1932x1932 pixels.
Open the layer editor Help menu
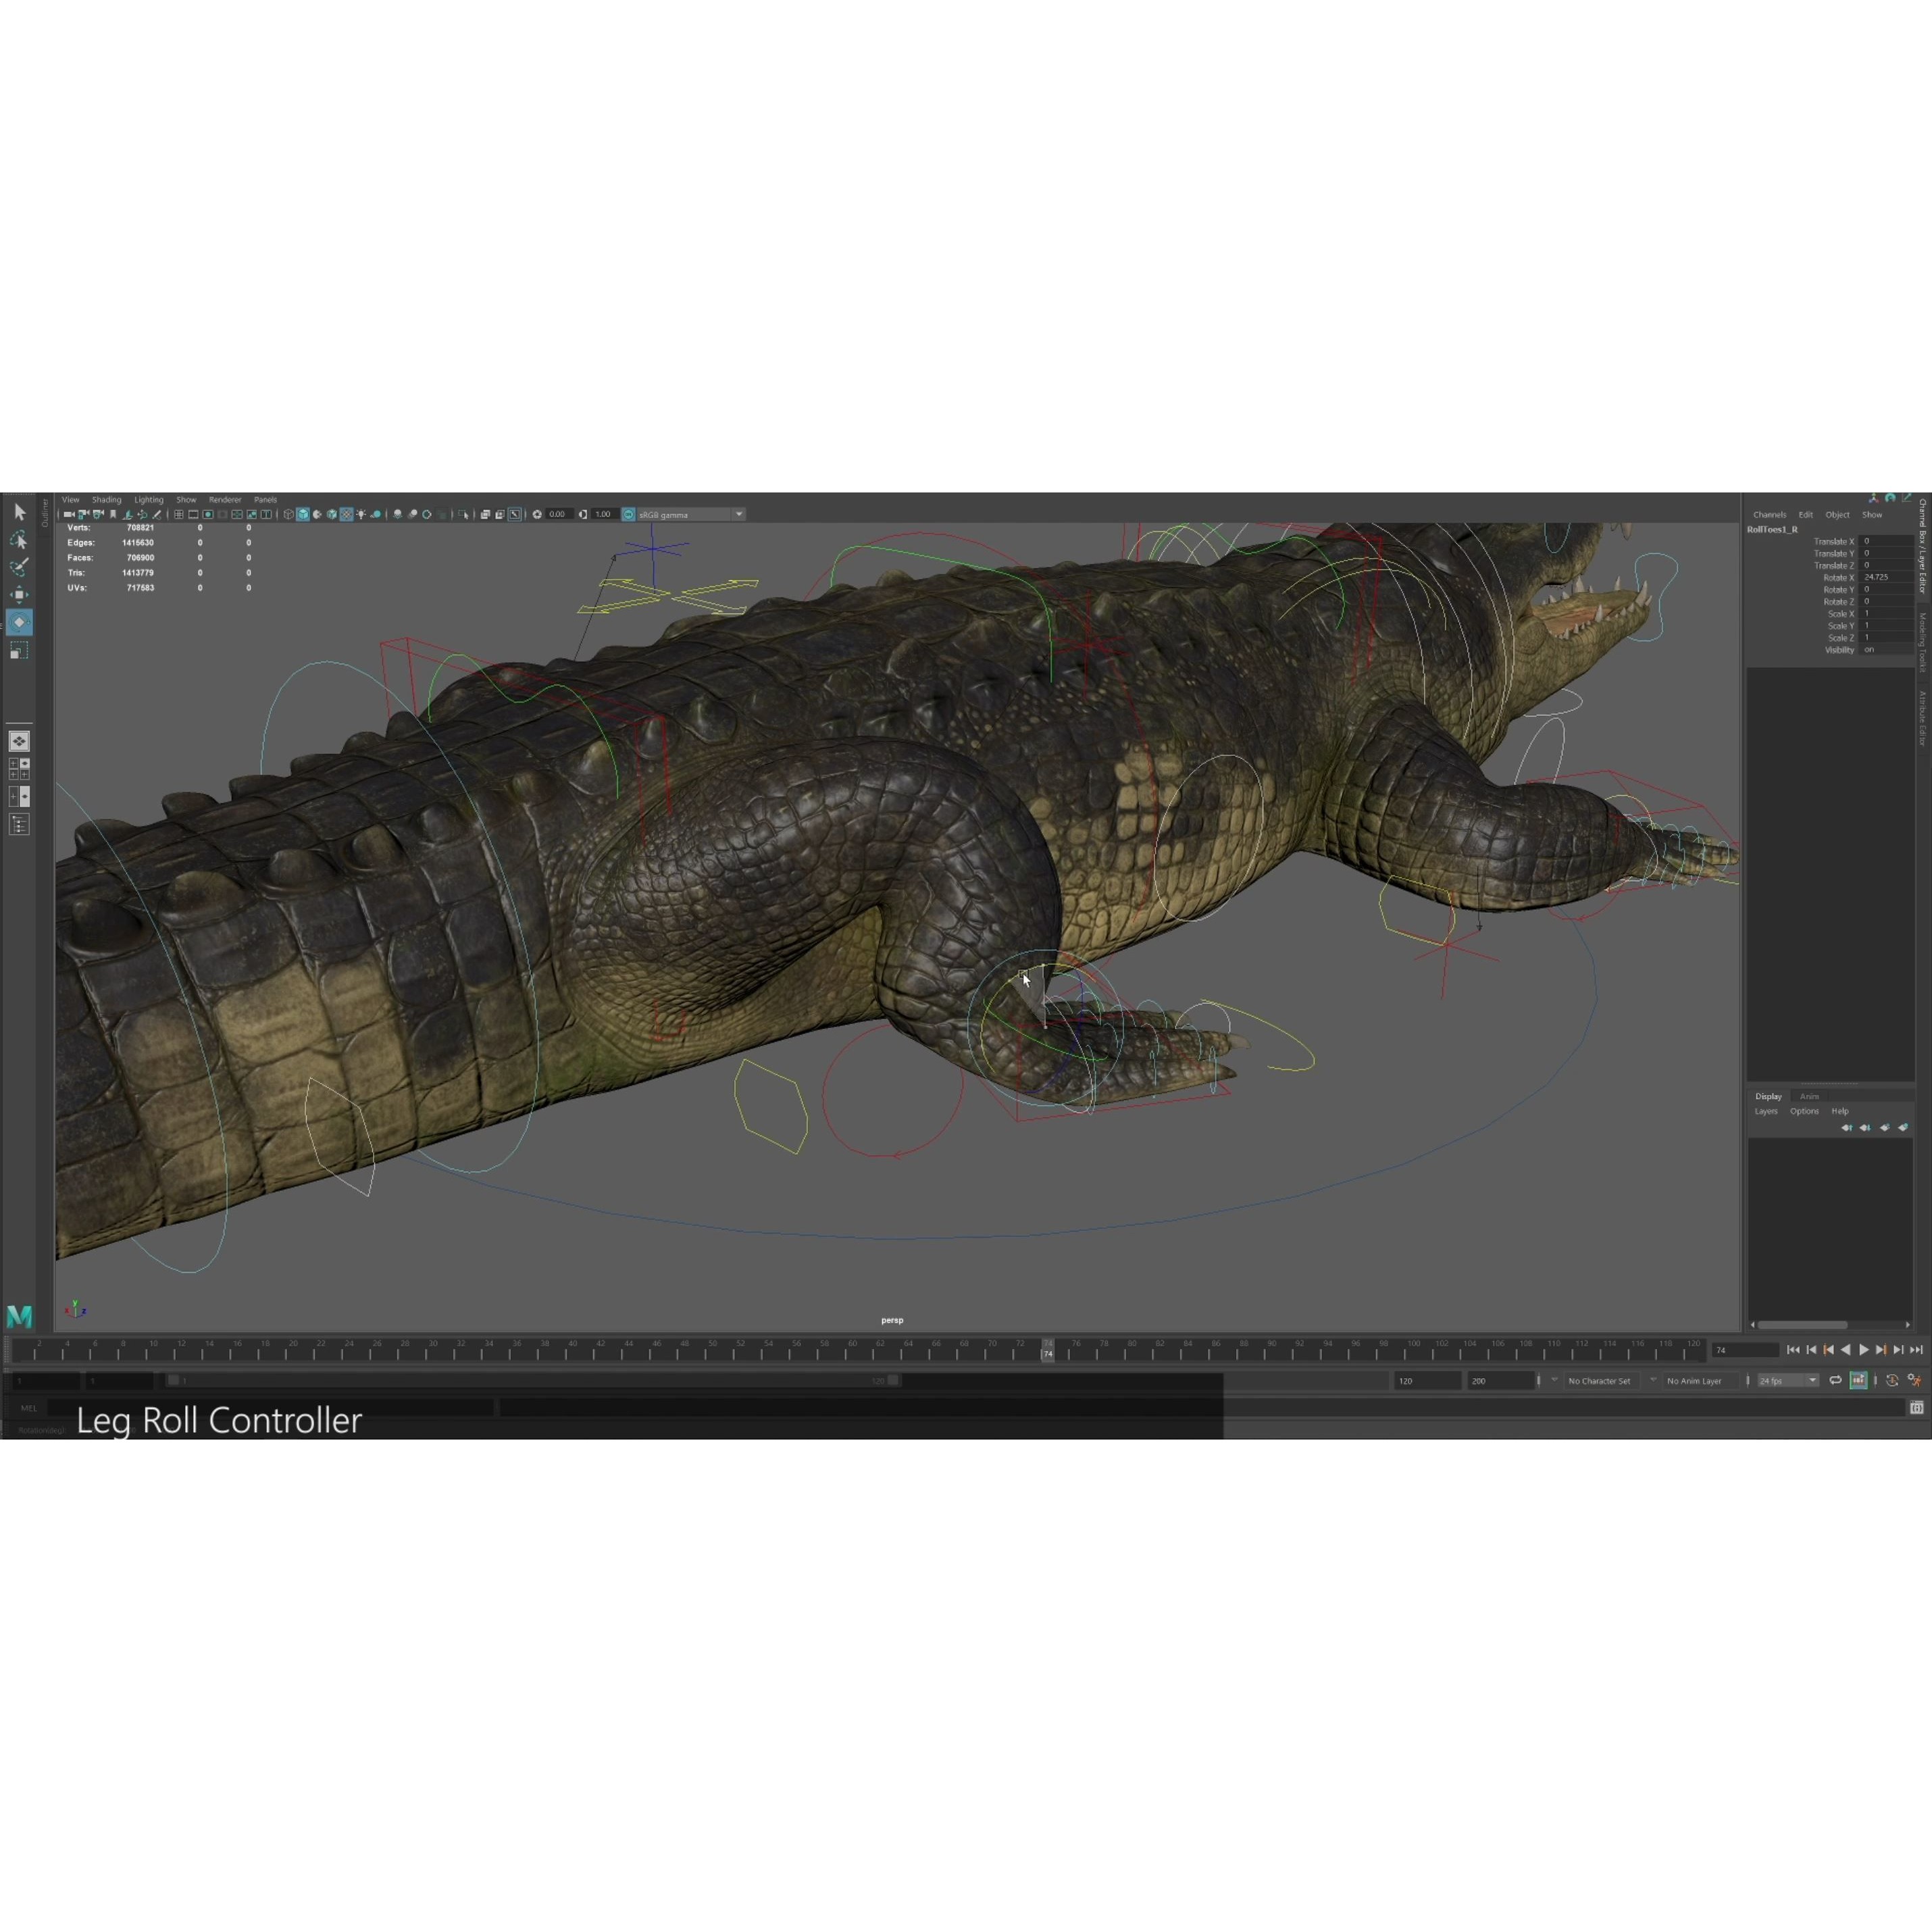click(1840, 1111)
